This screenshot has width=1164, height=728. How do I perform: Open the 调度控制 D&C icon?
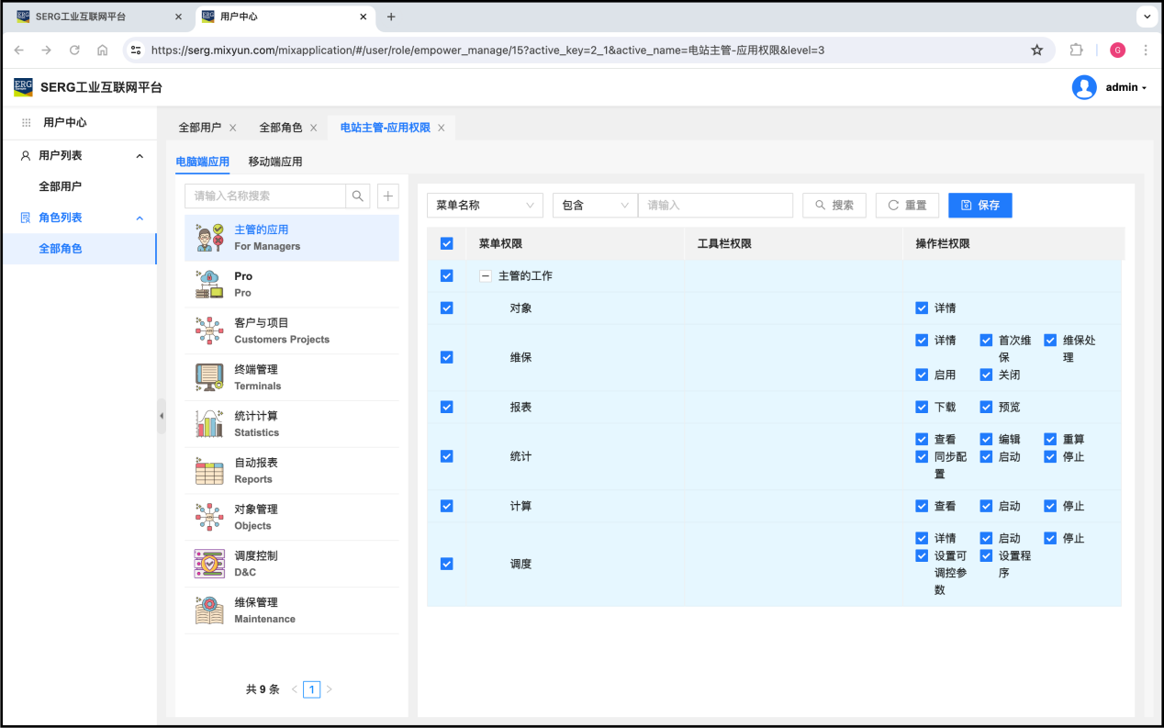pyautogui.click(x=209, y=564)
